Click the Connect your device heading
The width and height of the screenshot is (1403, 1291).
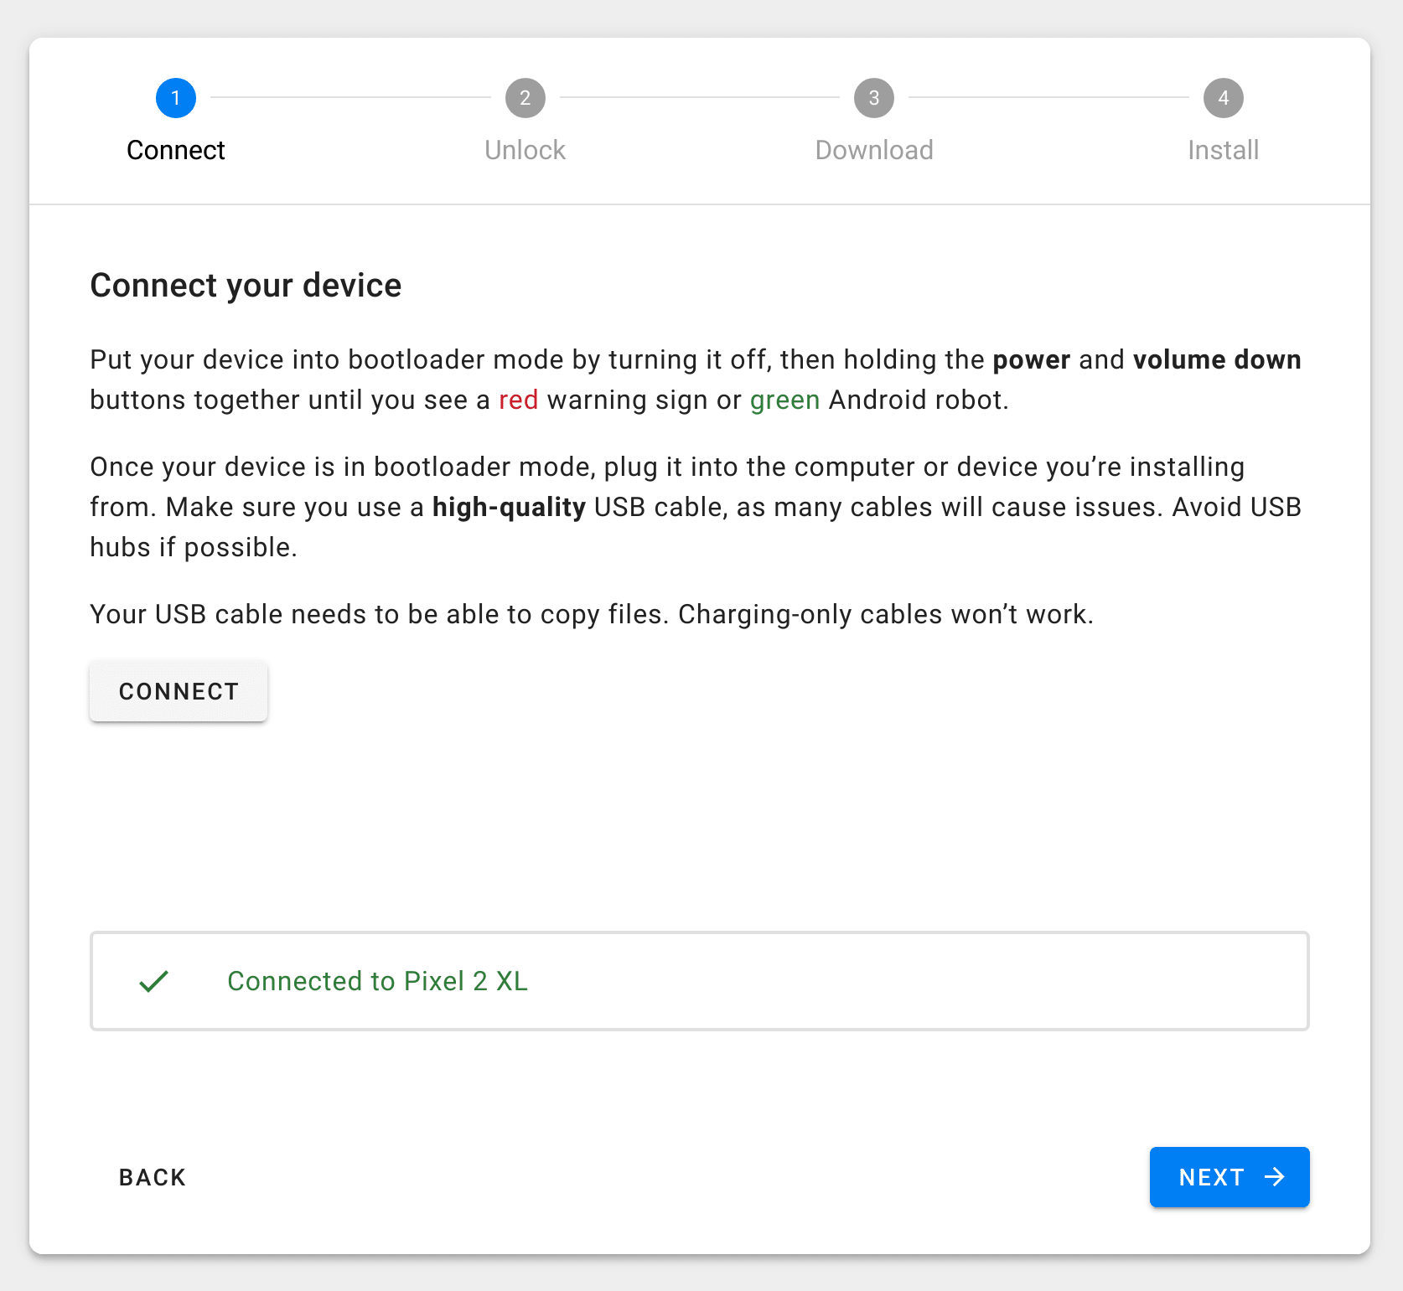pos(246,285)
